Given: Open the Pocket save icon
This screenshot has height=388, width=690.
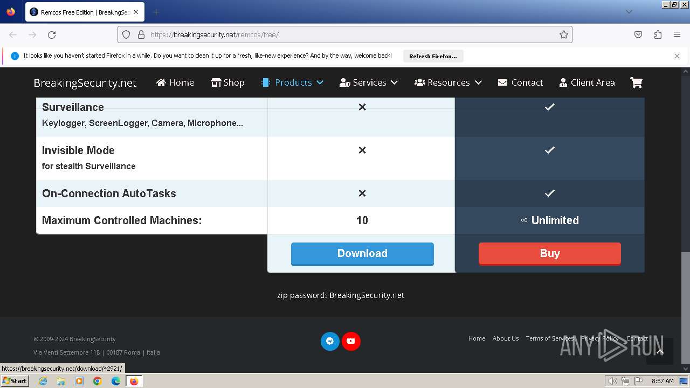Looking at the screenshot, I should coord(638,34).
